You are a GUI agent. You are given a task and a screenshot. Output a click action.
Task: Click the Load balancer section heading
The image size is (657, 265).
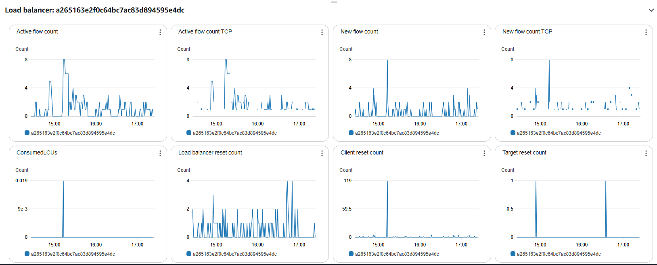coord(94,10)
